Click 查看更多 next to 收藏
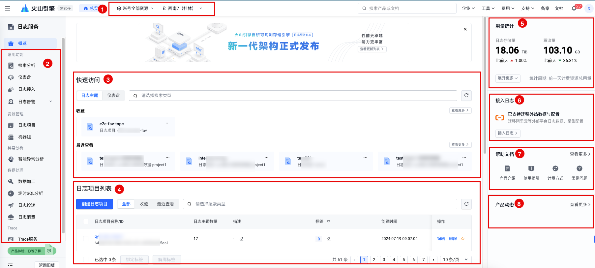595x268 pixels. pyautogui.click(x=460, y=110)
